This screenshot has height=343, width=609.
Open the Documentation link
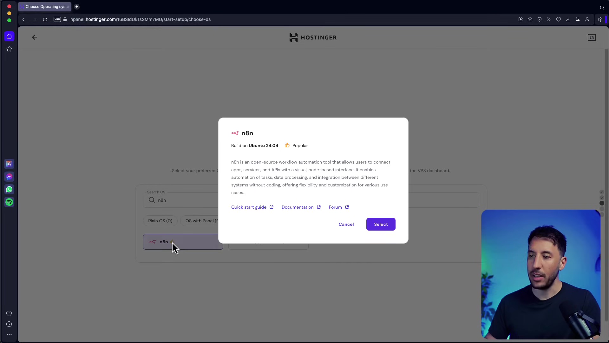click(298, 207)
